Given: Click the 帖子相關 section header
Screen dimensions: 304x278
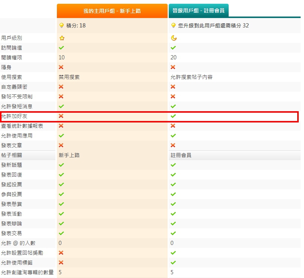Looking at the screenshot, I should (12, 155).
